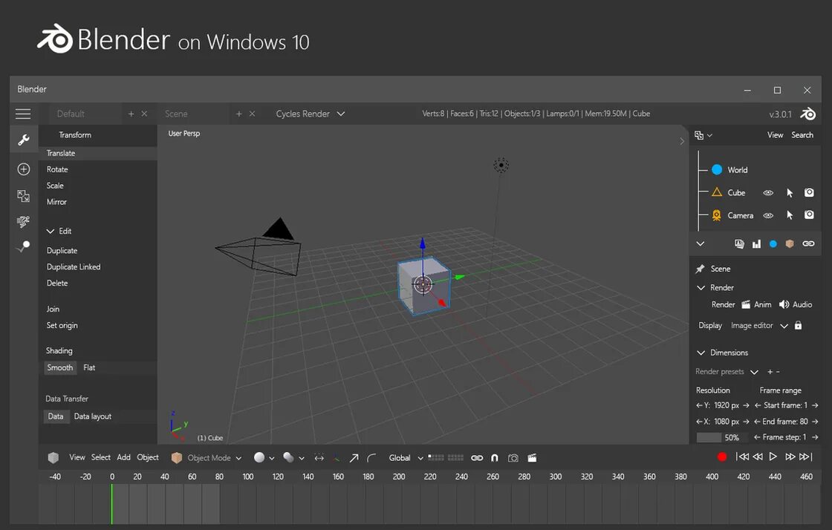
Task: Select the rotate arc manipulator icon
Action: pos(371,458)
